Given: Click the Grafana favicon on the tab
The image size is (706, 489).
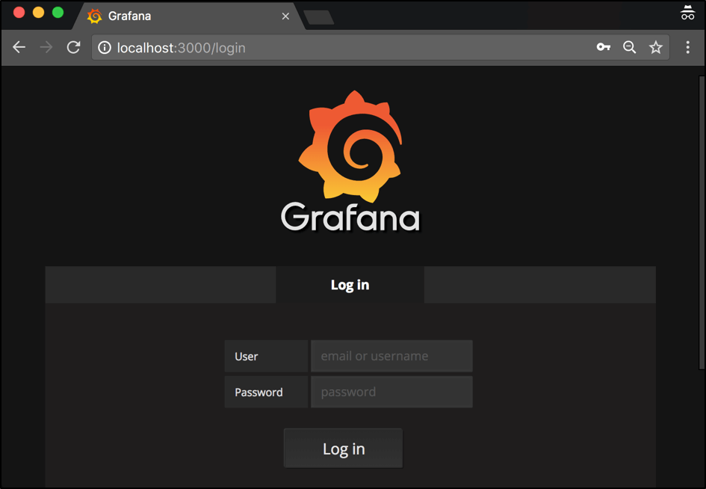Looking at the screenshot, I should [x=95, y=16].
